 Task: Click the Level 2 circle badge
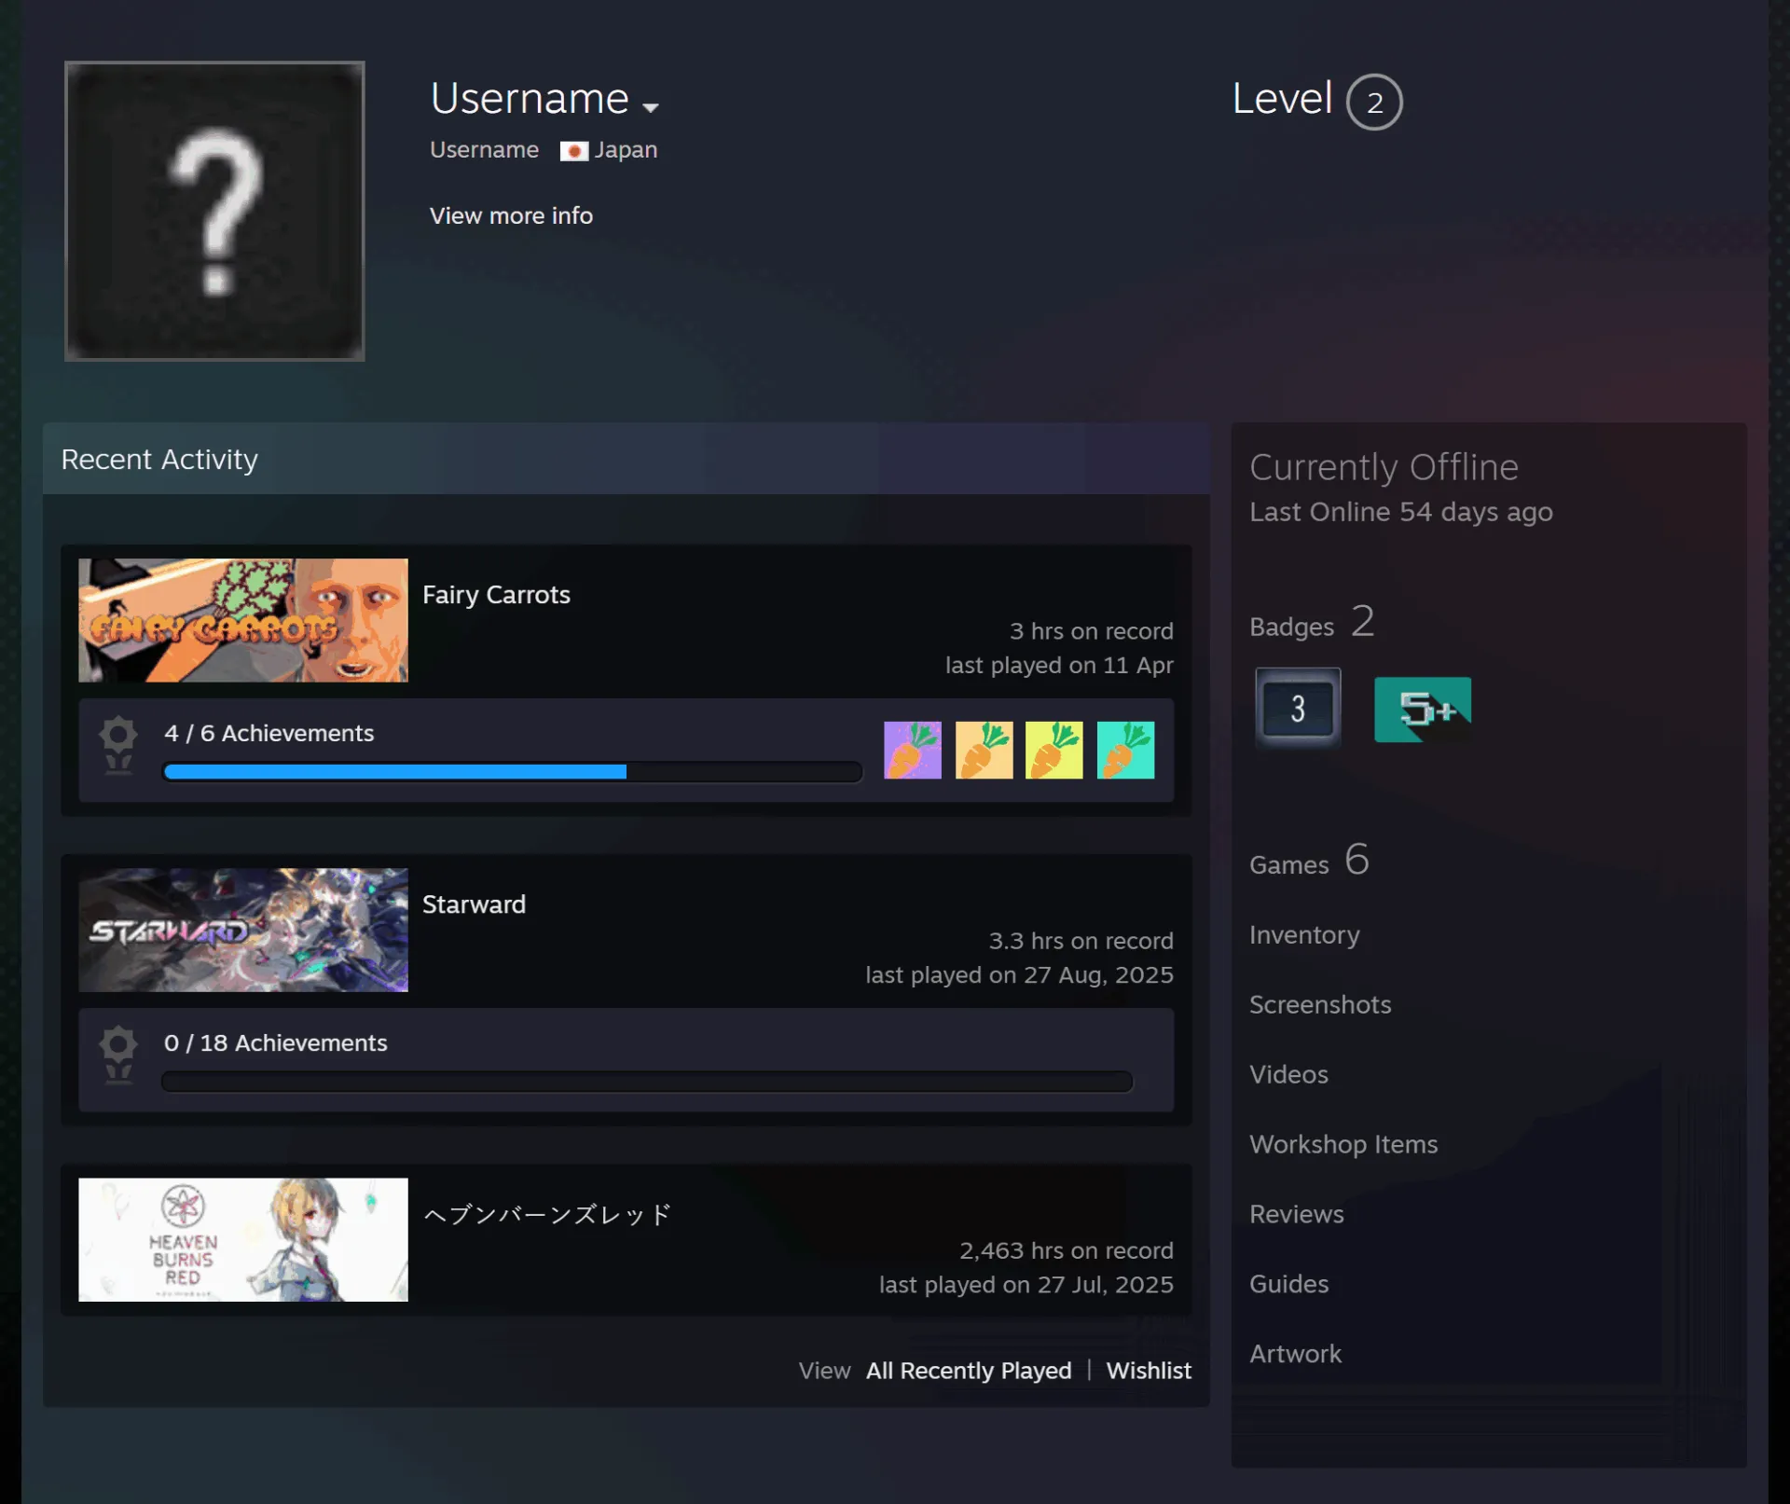(x=1374, y=102)
